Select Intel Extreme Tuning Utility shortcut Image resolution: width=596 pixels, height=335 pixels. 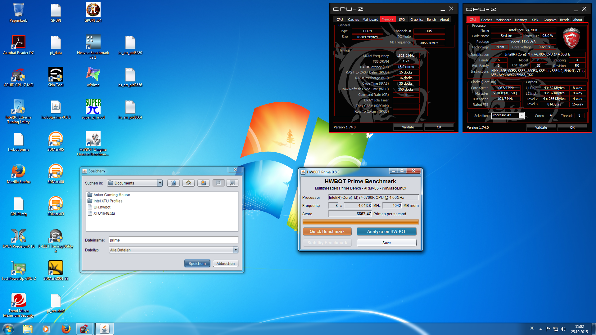pyautogui.click(x=18, y=111)
